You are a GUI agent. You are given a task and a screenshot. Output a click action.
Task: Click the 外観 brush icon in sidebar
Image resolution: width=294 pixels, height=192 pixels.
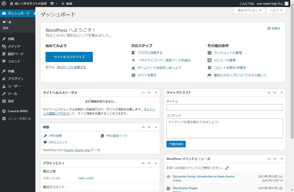4,71
